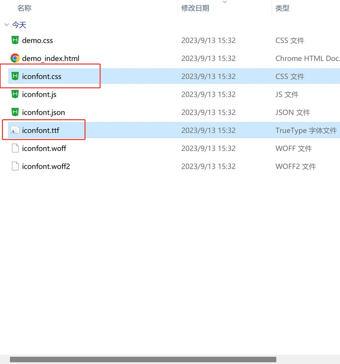The image size is (340, 364).
Task: Click the iconfont.css file icon
Action: [x=15, y=76]
